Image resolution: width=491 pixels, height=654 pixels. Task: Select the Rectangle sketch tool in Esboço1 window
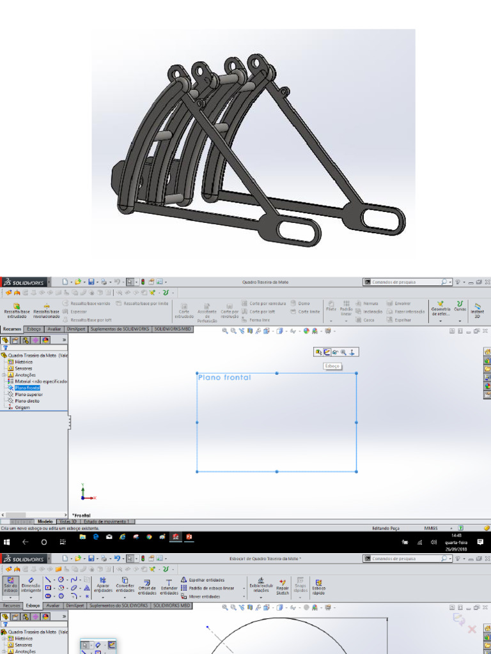[x=48, y=588]
